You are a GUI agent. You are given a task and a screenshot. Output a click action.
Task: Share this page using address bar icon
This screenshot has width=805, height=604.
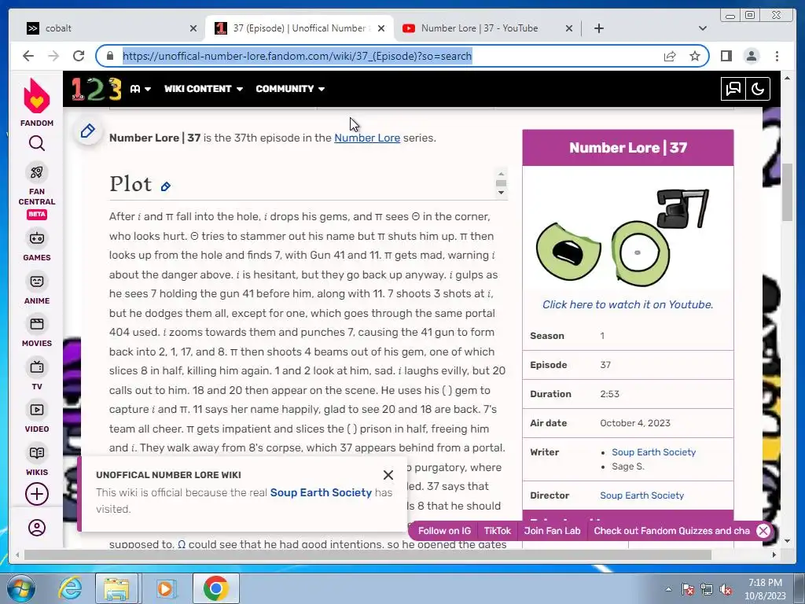click(x=670, y=56)
